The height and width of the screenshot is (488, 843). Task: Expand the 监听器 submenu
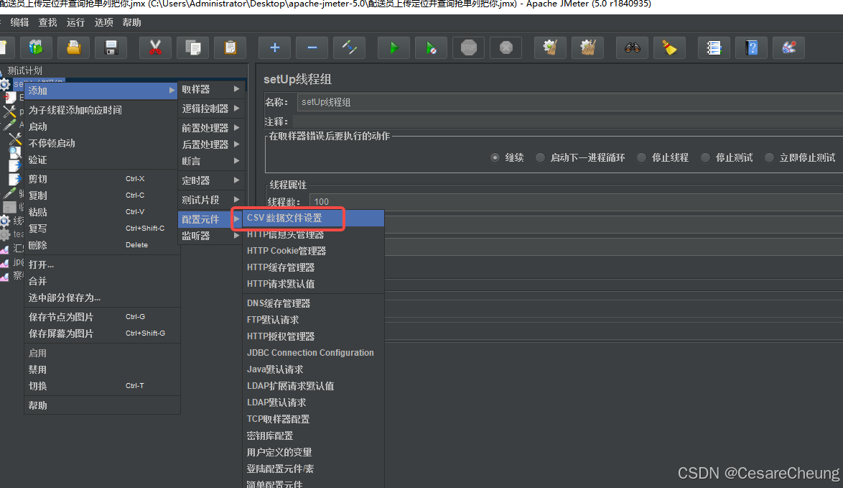coord(211,236)
